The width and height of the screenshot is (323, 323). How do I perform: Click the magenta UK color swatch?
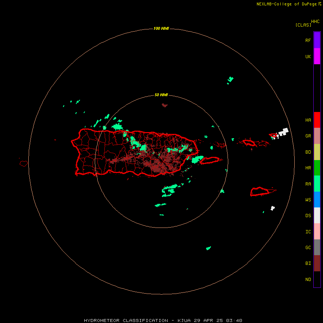[x=317, y=56]
